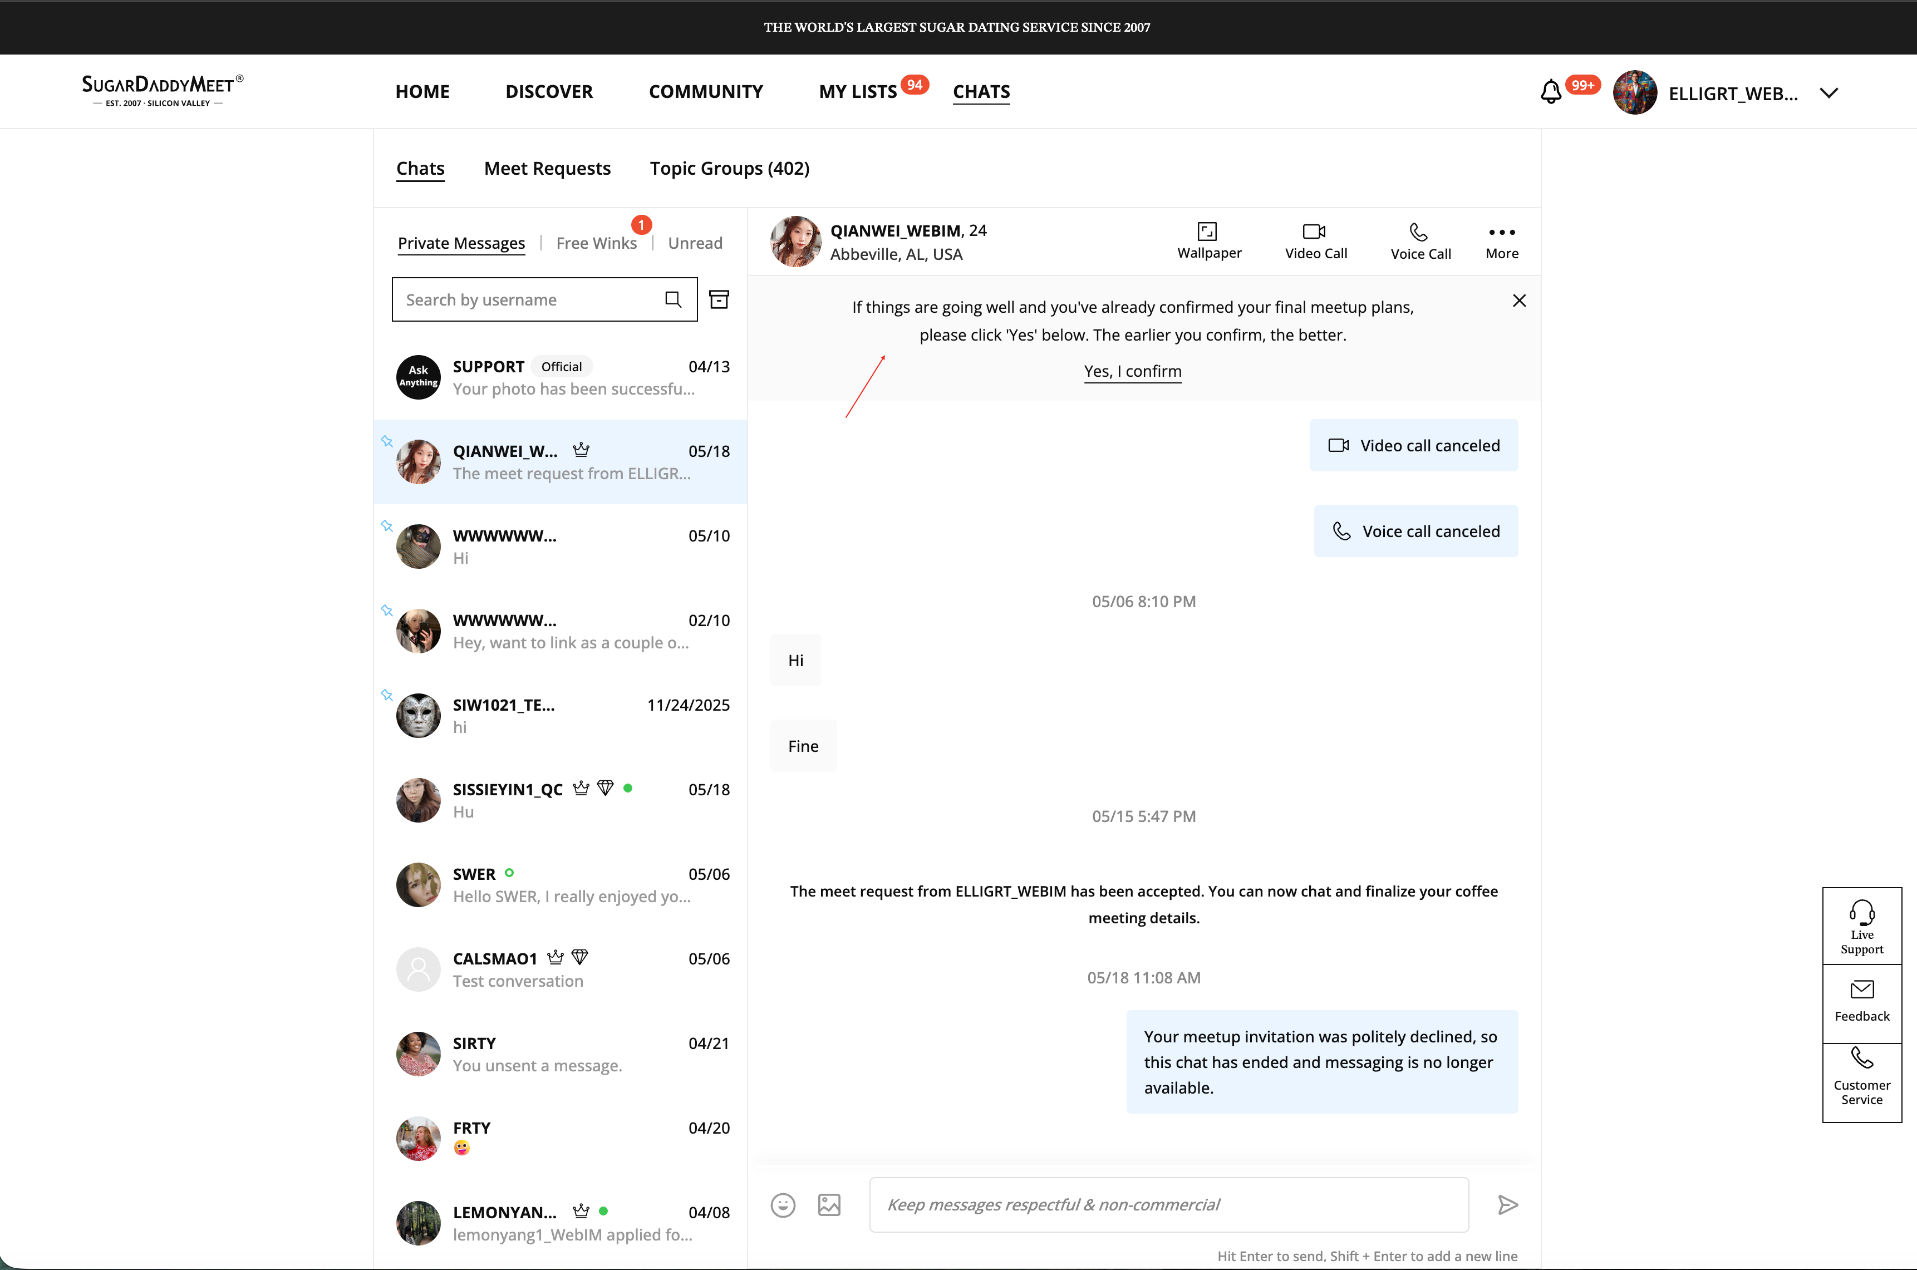Switch to Free Winks filter
Screen dimensions: 1917x1270
pos(597,243)
